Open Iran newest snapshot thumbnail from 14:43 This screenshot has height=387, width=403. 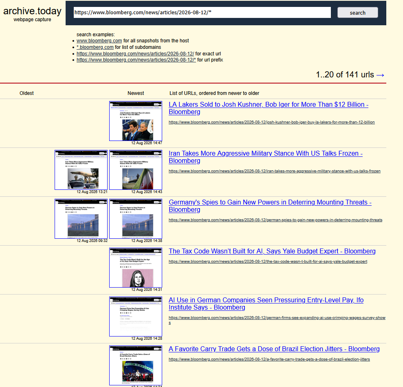coord(136,170)
